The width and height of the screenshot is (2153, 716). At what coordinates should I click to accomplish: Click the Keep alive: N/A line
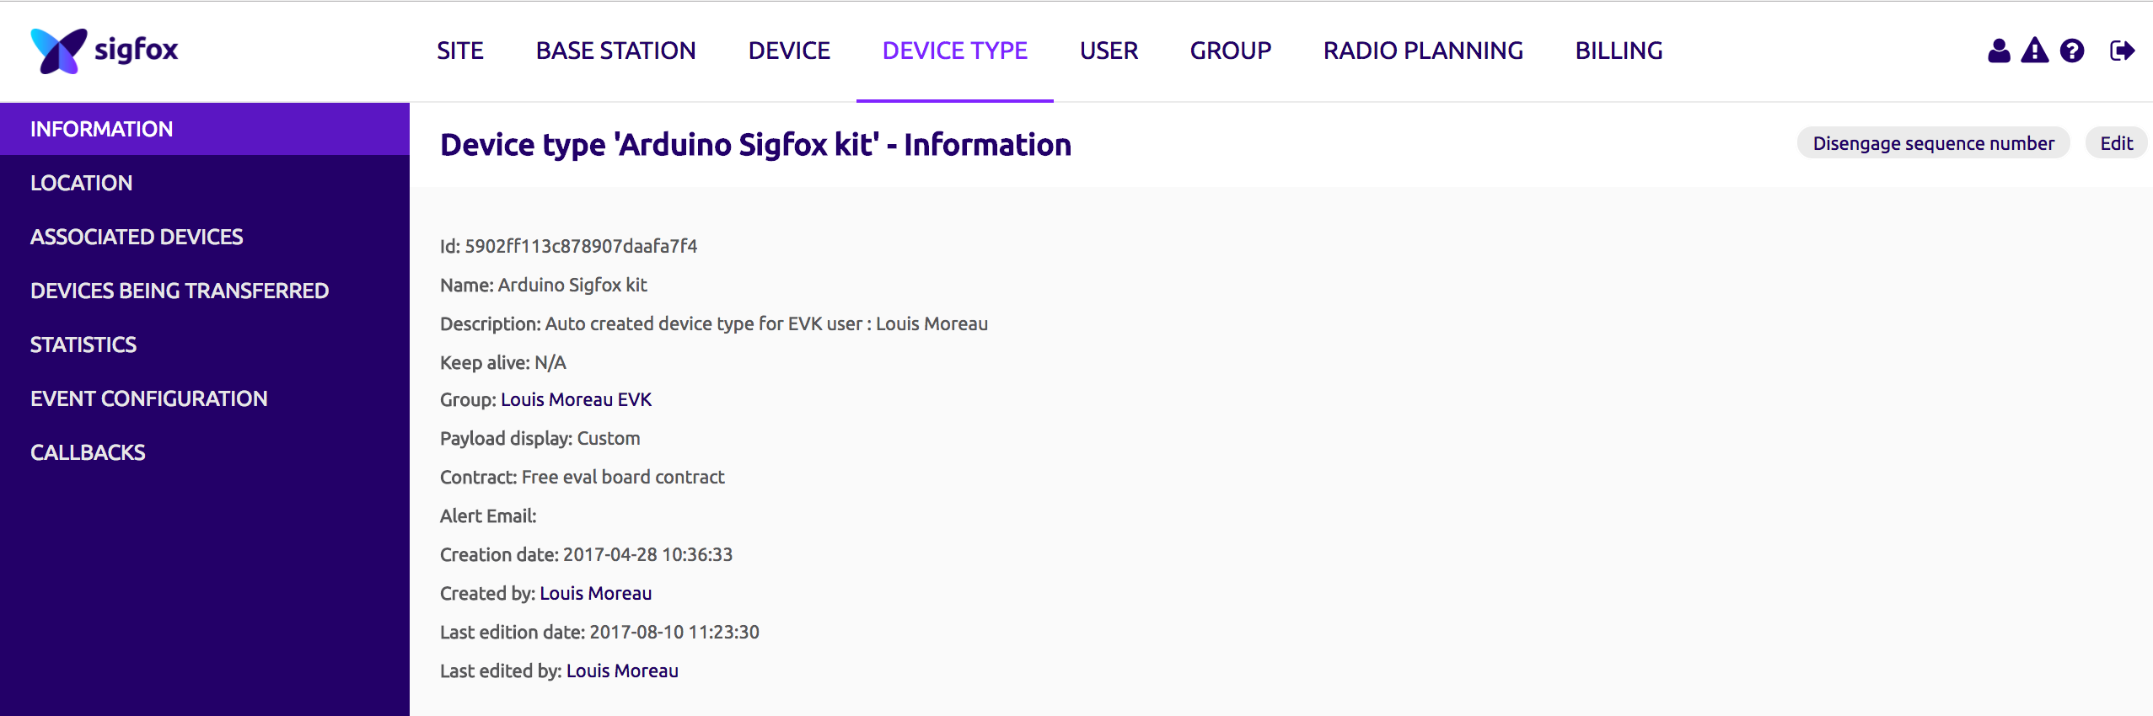503,362
